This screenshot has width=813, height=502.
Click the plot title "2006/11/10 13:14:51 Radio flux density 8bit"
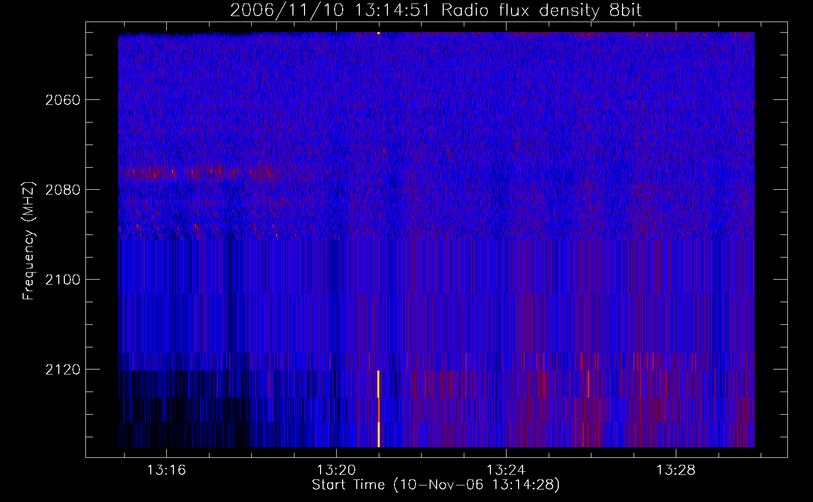point(436,10)
